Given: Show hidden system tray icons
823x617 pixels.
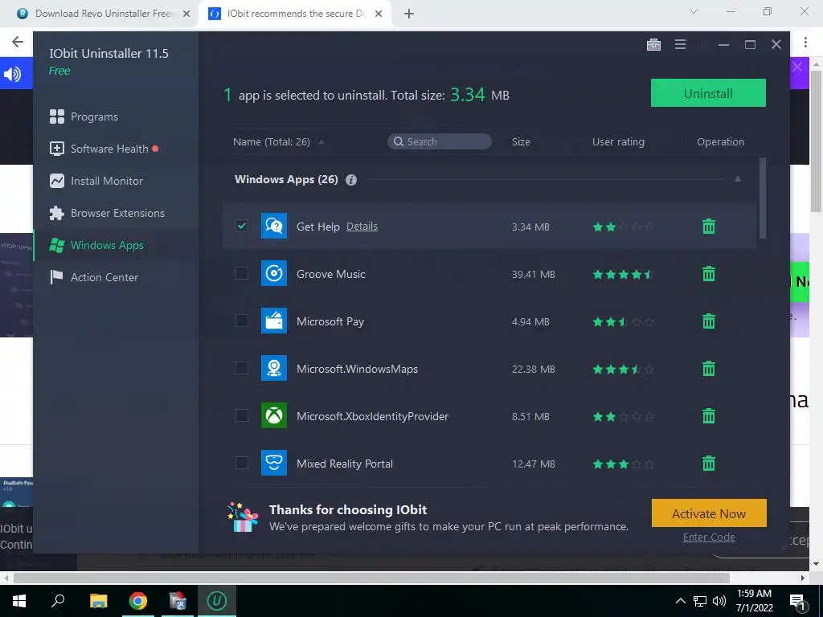Looking at the screenshot, I should 680,601.
